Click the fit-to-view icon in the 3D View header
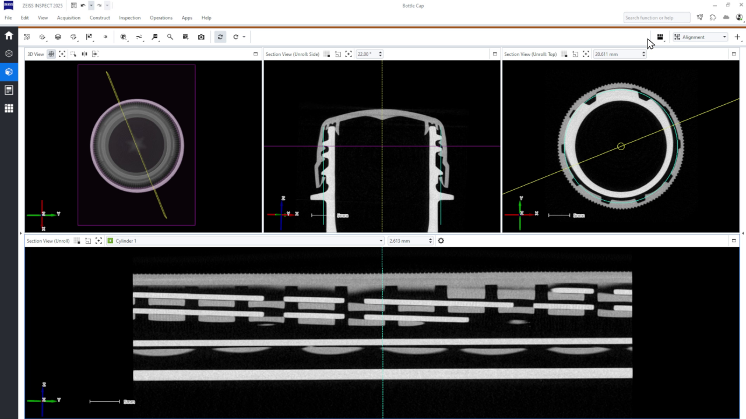 [x=62, y=54]
